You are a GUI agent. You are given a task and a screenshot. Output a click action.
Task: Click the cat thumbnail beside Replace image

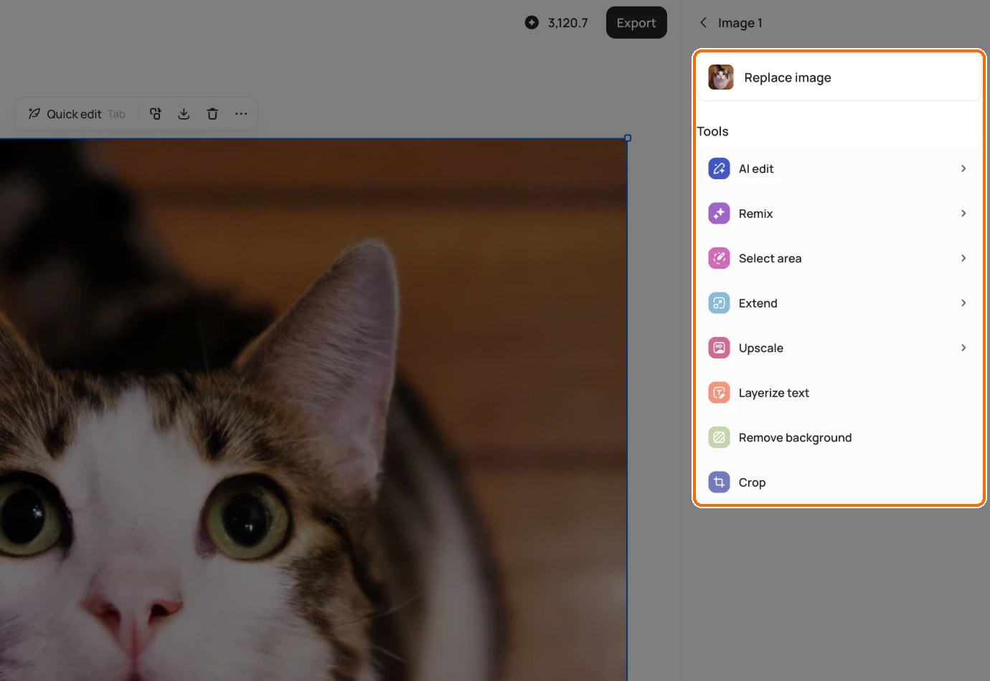721,77
